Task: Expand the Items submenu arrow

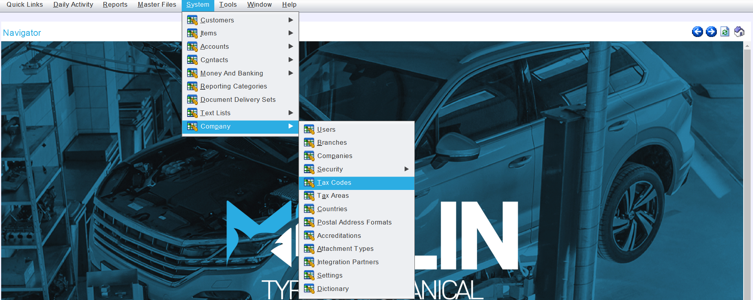Action: [291, 33]
